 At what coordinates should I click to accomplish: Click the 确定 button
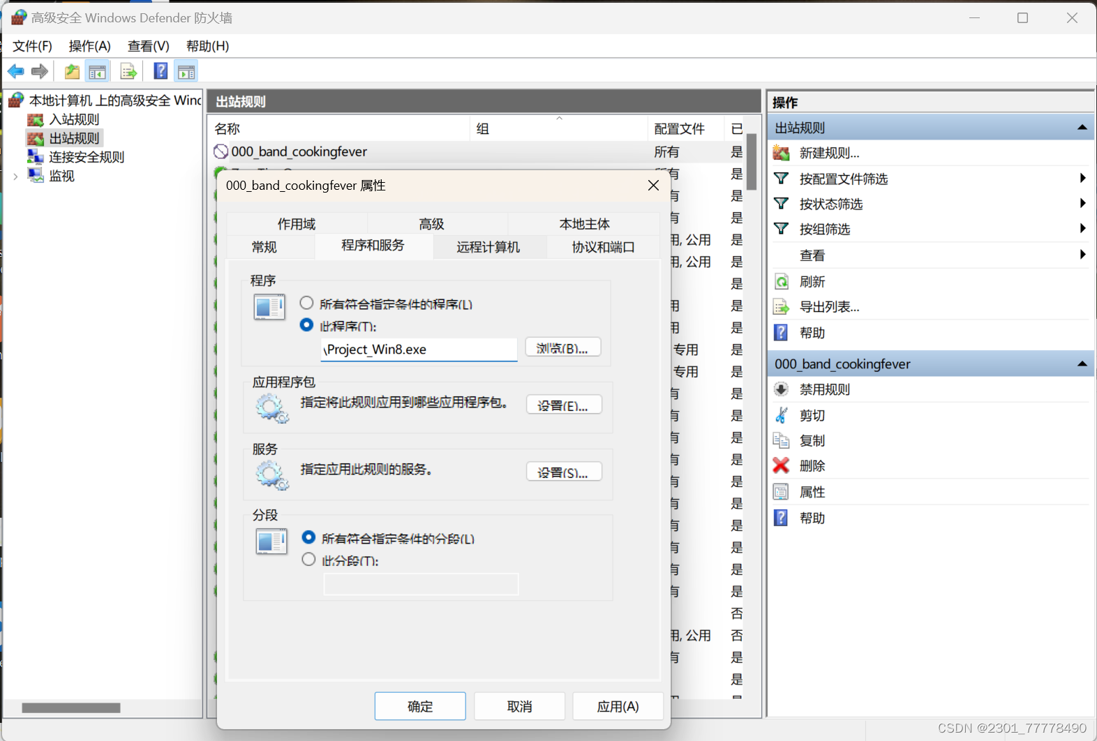(x=420, y=706)
